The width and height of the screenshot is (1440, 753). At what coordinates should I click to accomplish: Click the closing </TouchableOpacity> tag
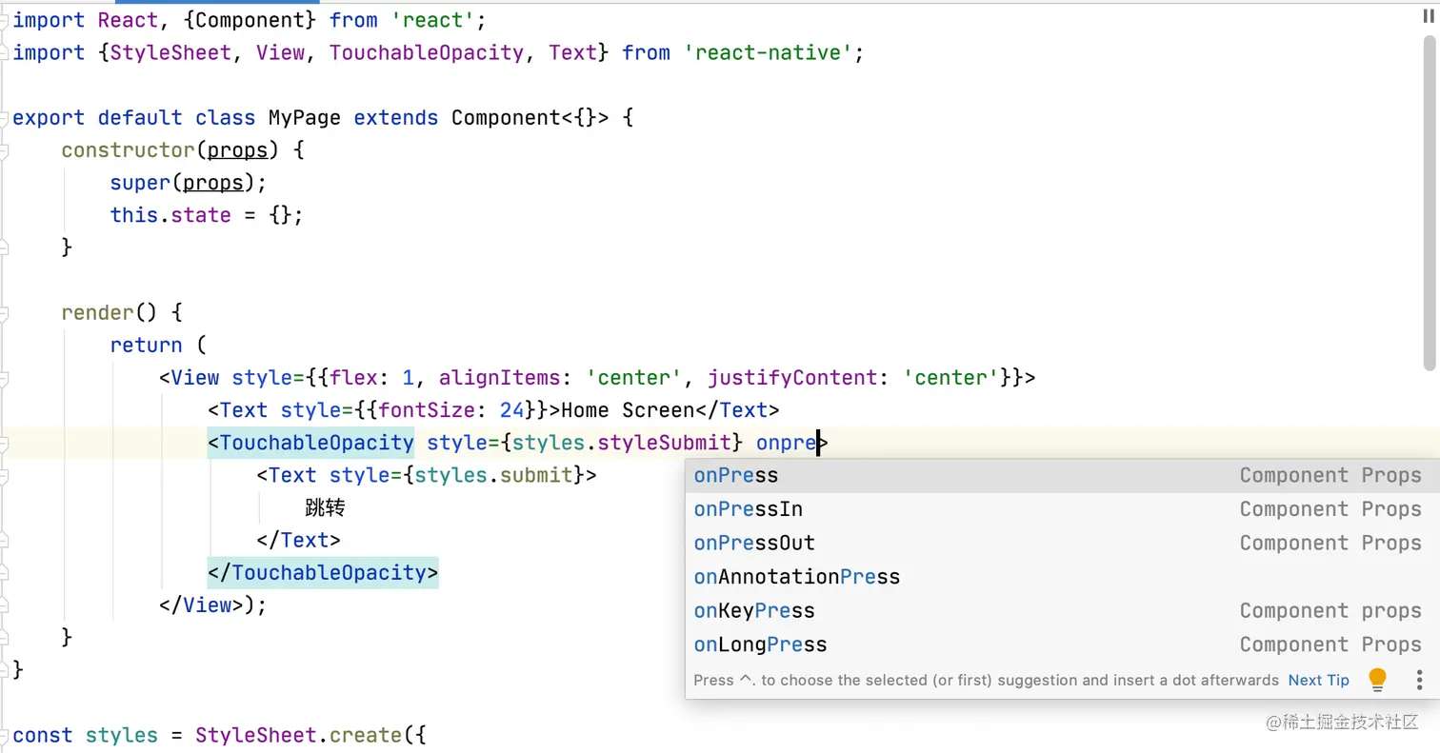click(323, 573)
